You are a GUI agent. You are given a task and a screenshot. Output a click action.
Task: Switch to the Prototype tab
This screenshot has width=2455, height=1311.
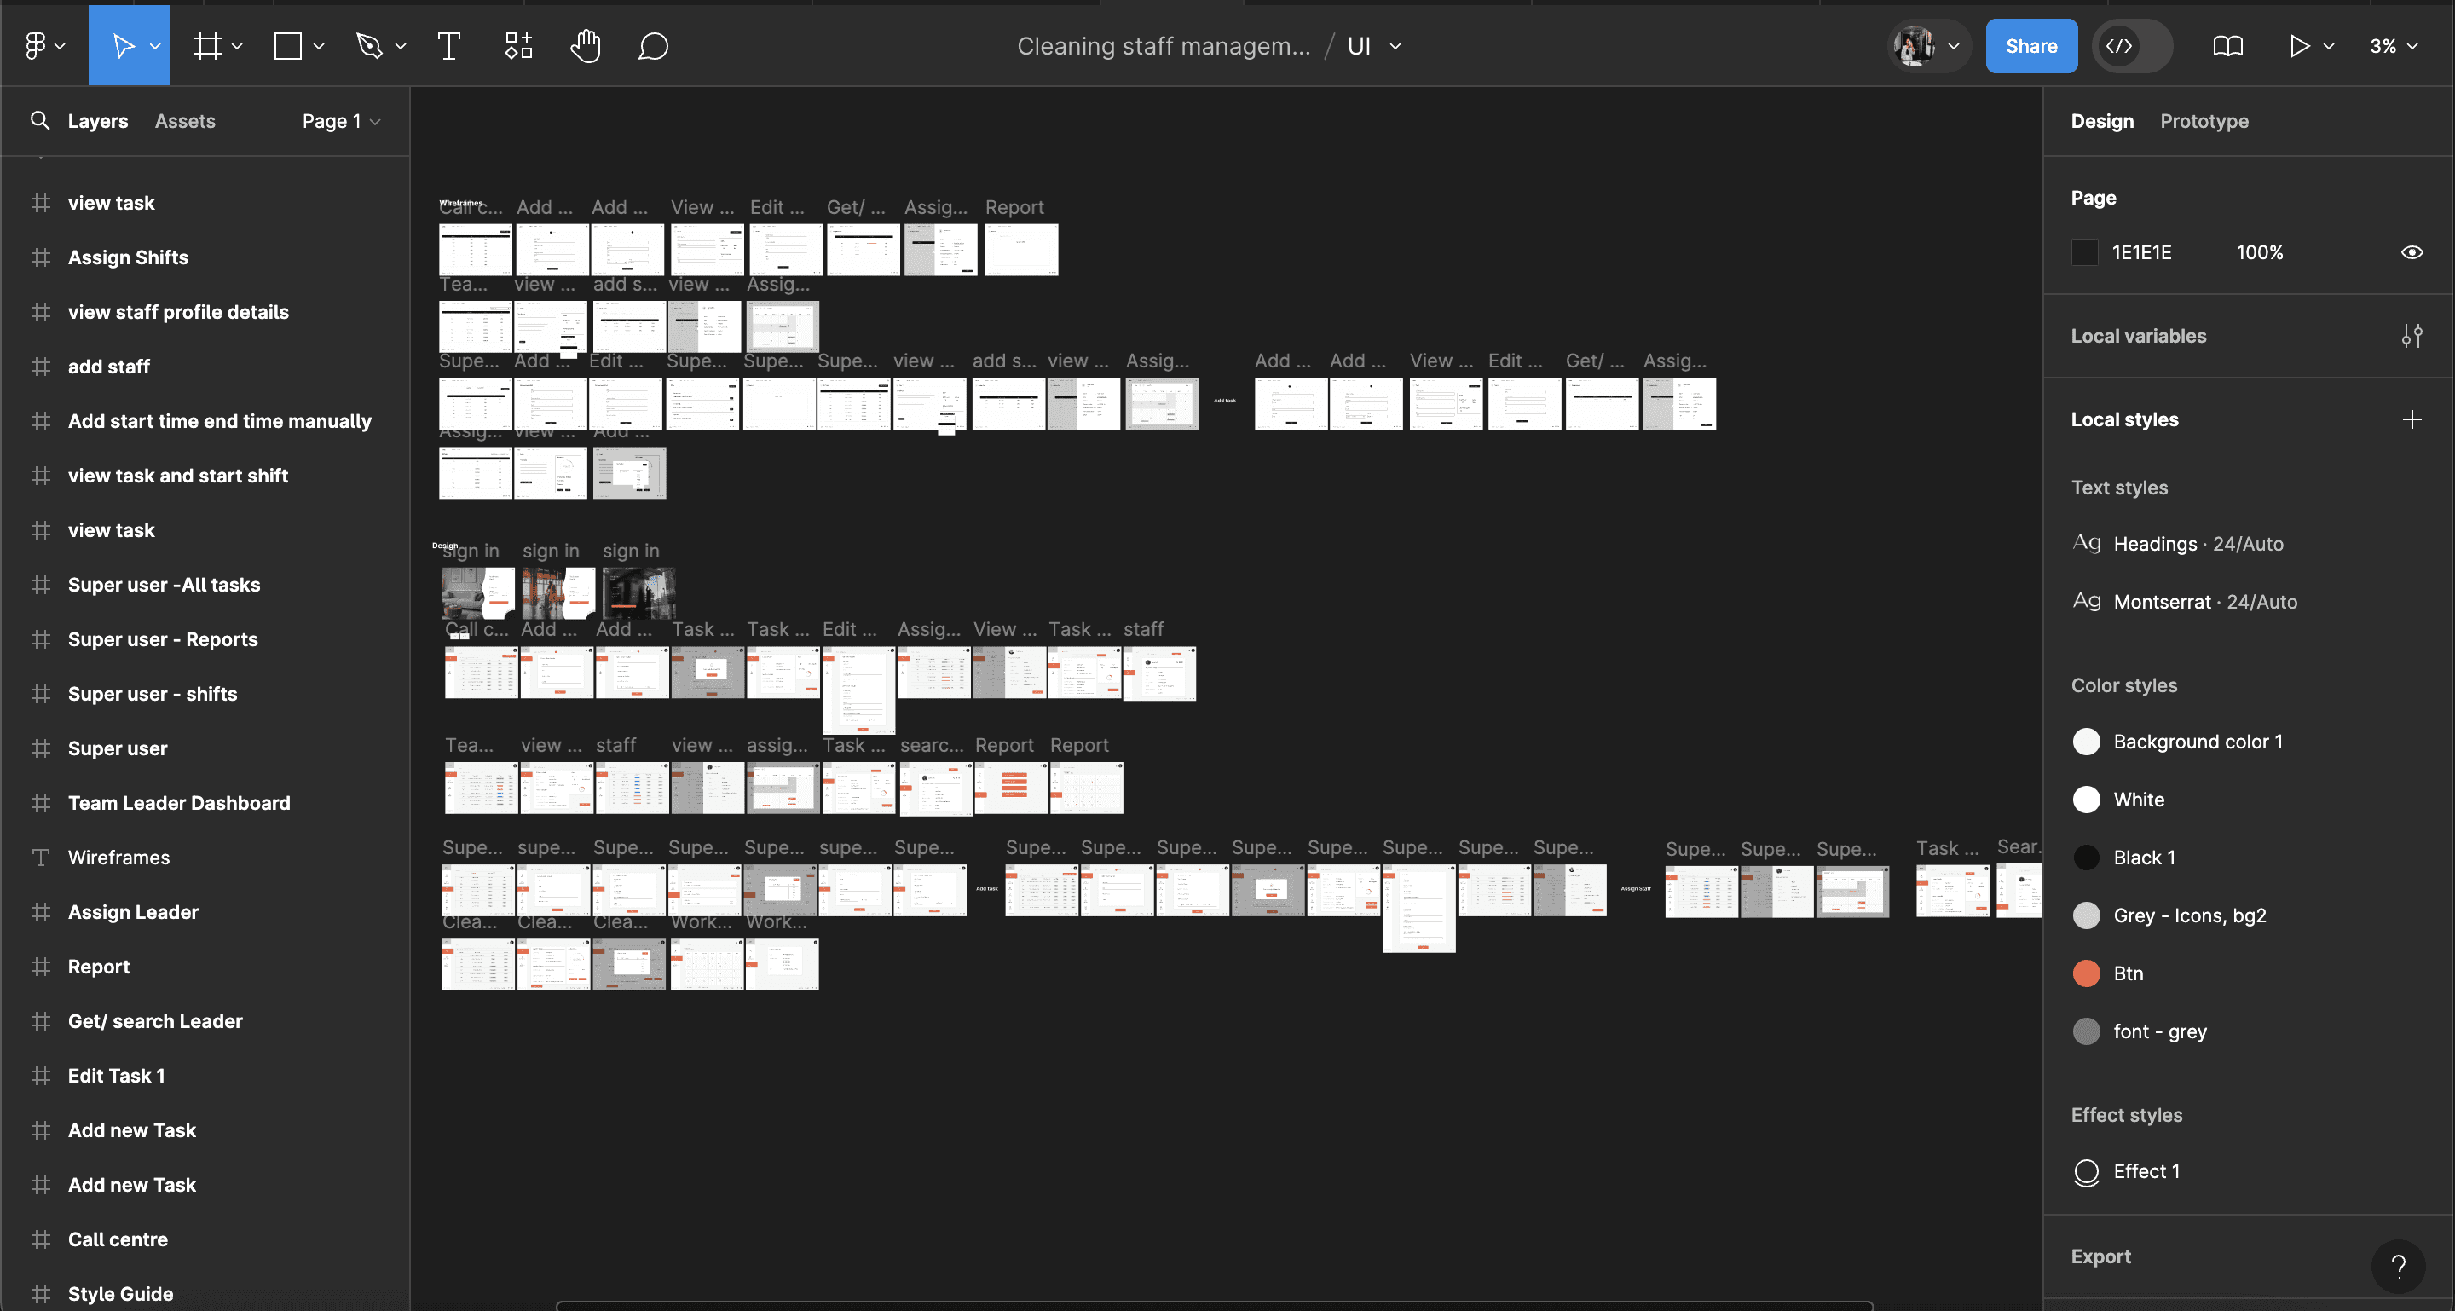point(2204,121)
